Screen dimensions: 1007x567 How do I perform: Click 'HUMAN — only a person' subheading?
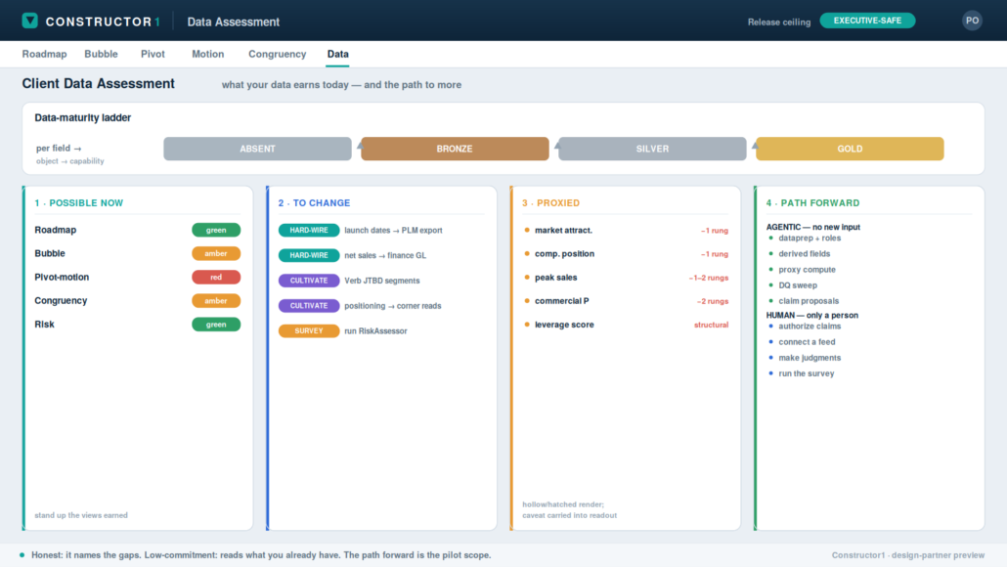tap(812, 316)
